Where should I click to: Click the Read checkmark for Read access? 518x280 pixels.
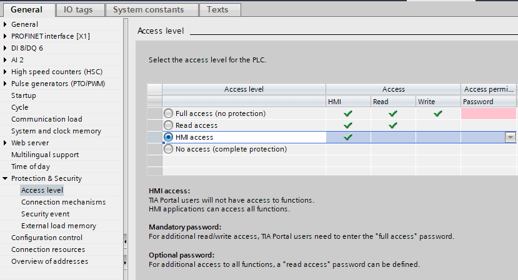(x=393, y=125)
